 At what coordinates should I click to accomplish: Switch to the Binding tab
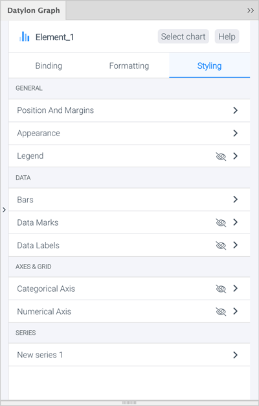[49, 66]
